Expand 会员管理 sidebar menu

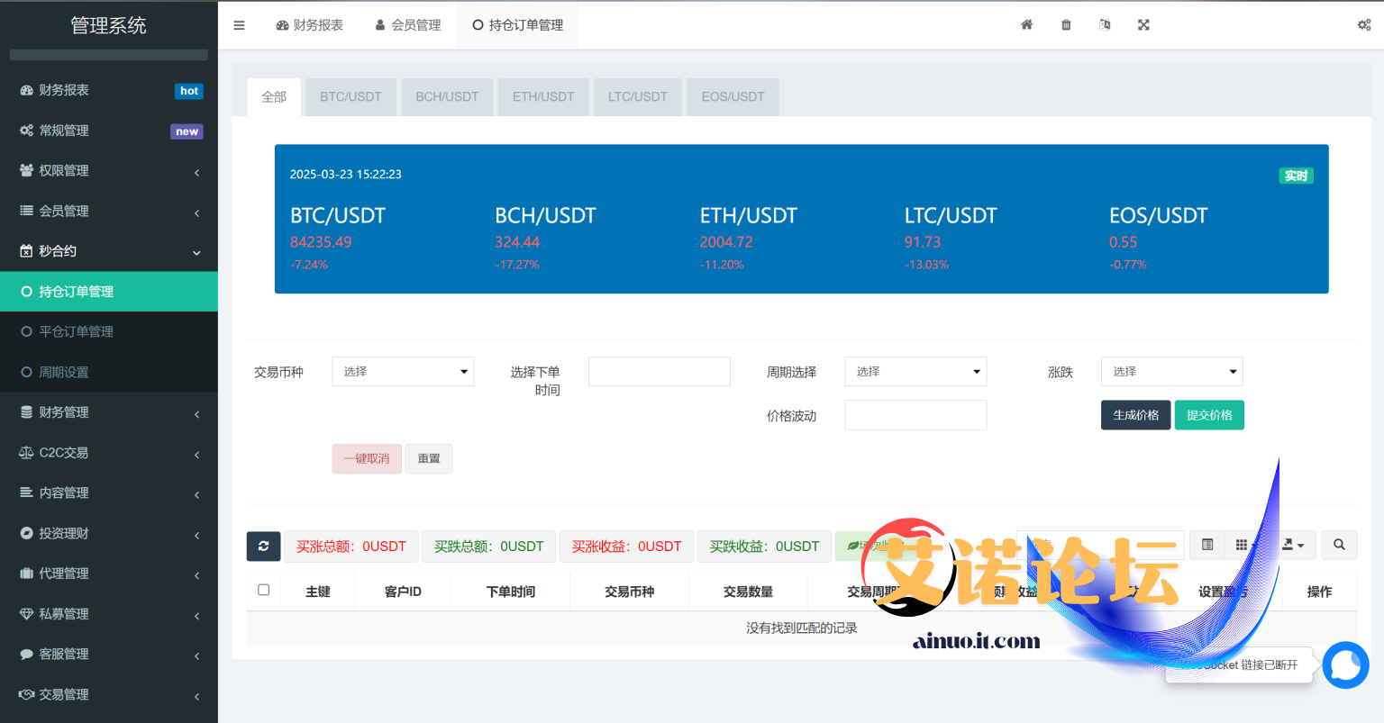[109, 211]
